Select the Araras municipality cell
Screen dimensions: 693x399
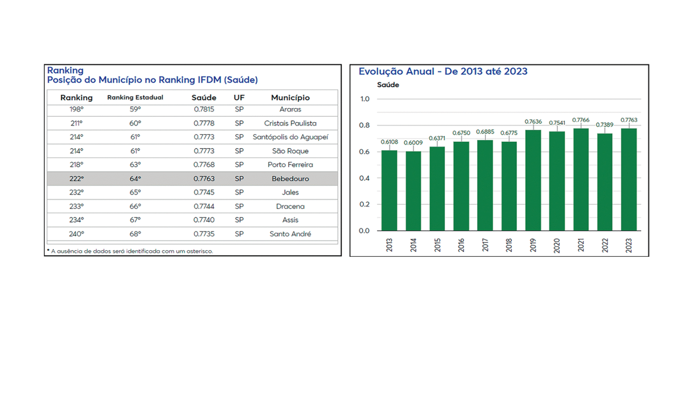(x=290, y=109)
